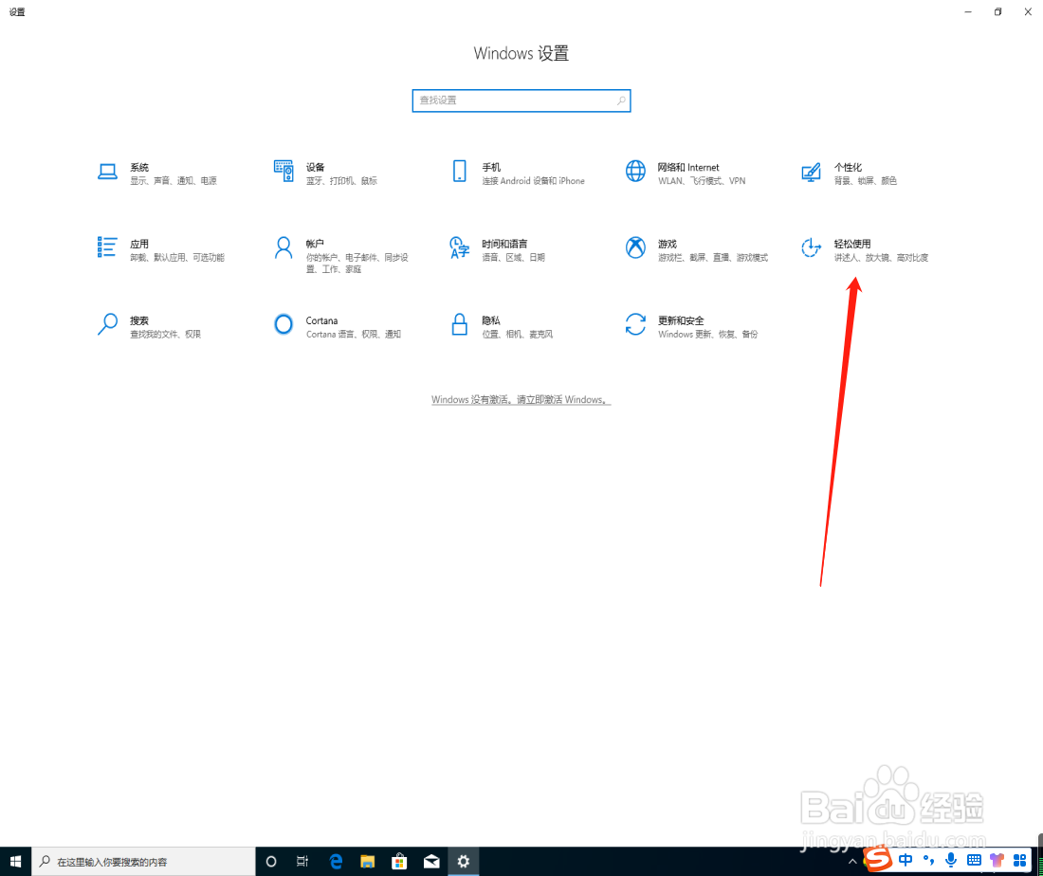Open 系统 (System) settings
Viewport: 1043px width, 876px height.
point(138,173)
